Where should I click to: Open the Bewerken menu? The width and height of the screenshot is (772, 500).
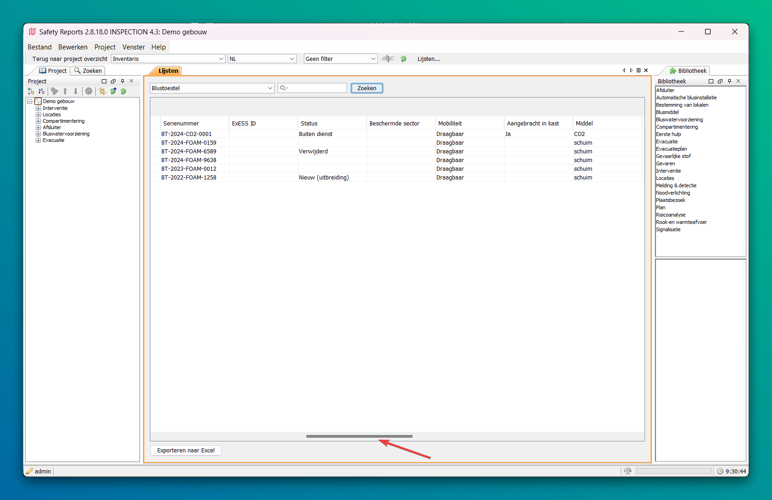(x=72, y=47)
